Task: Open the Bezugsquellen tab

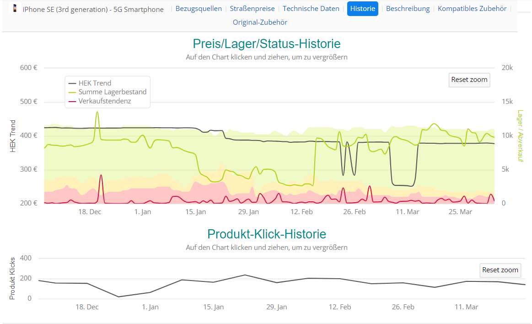Action: pos(199,9)
